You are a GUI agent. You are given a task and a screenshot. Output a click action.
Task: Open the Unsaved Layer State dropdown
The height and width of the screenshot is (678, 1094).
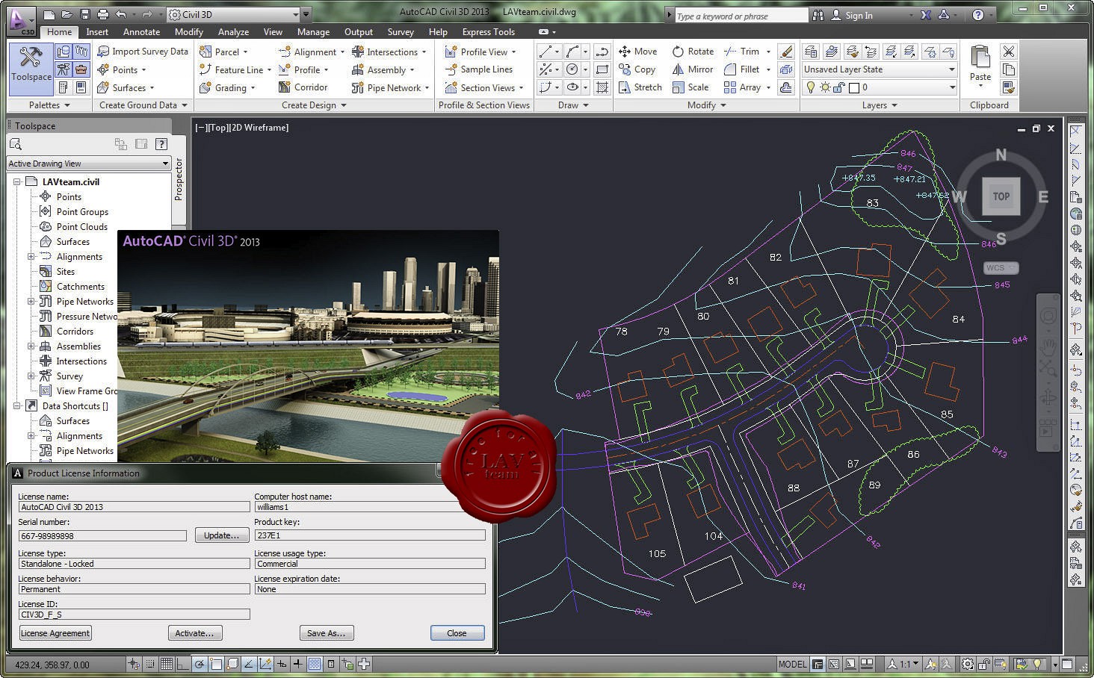(x=951, y=69)
